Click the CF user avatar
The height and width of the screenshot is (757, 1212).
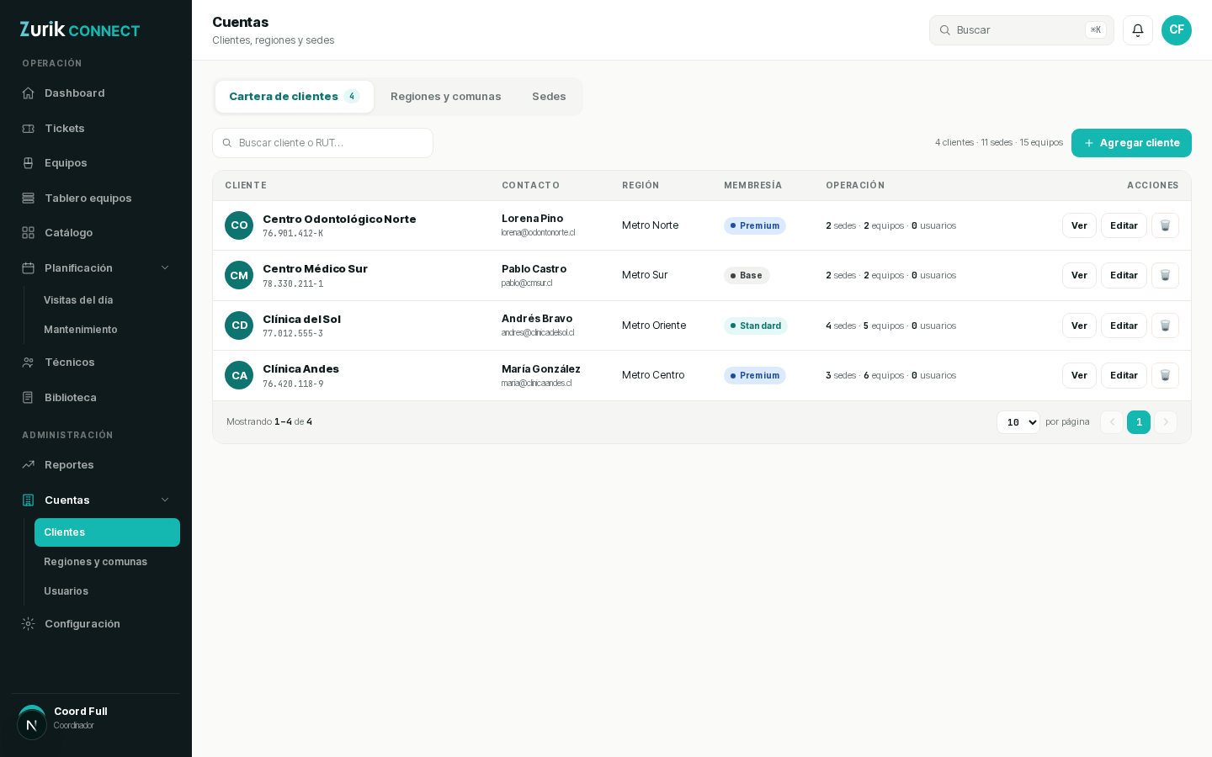click(x=1177, y=30)
